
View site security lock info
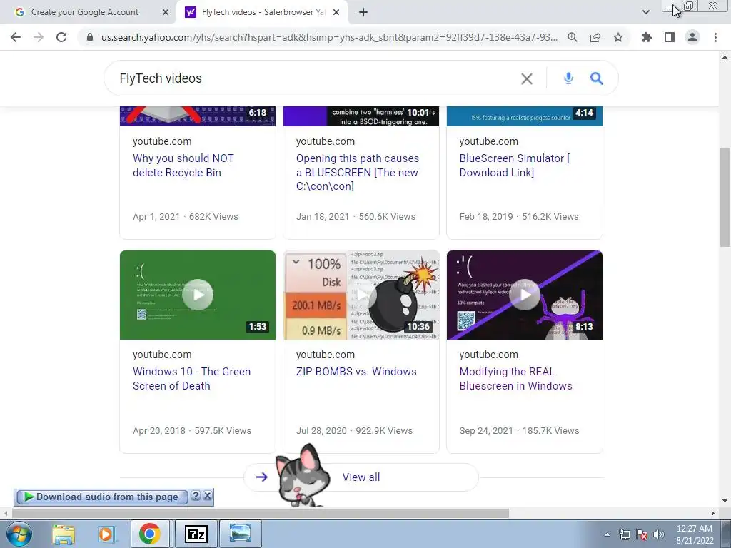coord(90,37)
